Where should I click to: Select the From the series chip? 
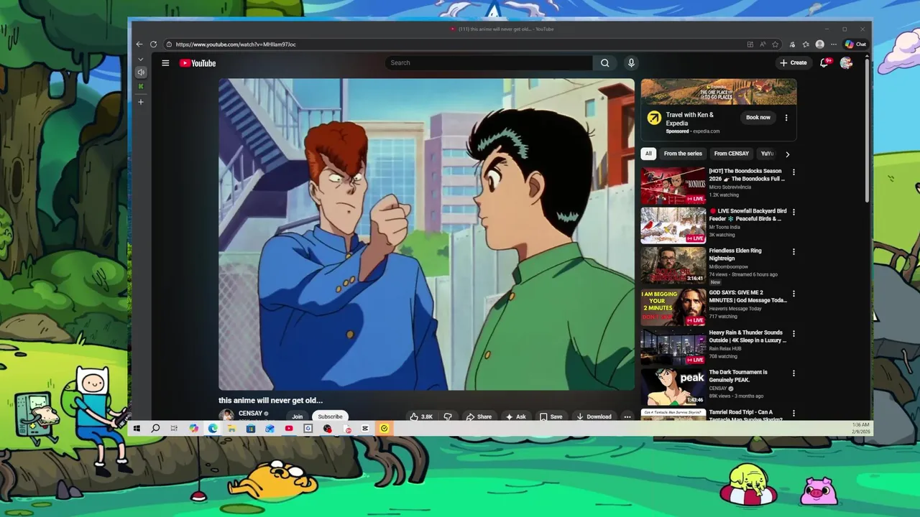tap(683, 154)
